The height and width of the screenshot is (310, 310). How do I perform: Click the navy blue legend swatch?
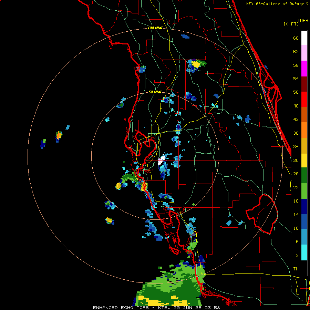coord(304,206)
